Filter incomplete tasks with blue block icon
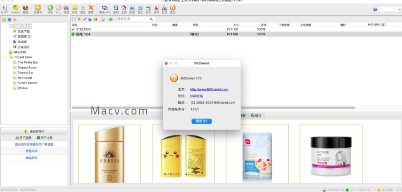Screen dimensions: 402x192 (x=90, y=19)
